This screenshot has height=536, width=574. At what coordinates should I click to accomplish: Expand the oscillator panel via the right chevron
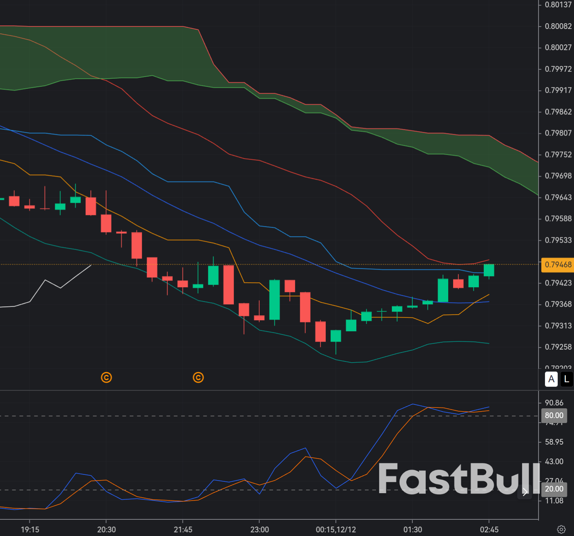(x=525, y=492)
